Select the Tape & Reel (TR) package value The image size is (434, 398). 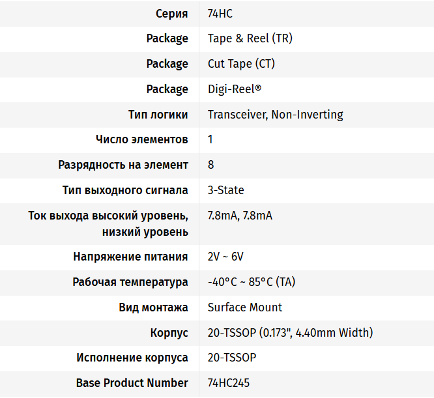click(x=250, y=38)
